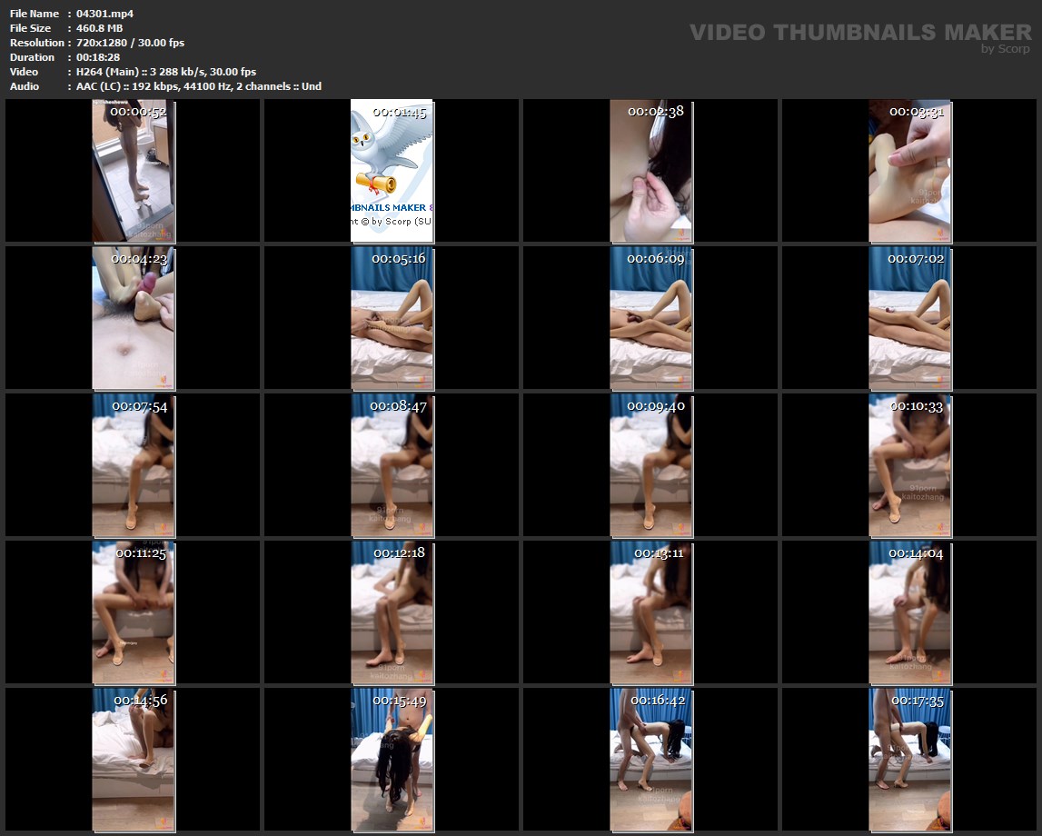Open the thumbnail stamped 00:15:49
This screenshot has height=836, width=1042.
pyautogui.click(x=392, y=760)
